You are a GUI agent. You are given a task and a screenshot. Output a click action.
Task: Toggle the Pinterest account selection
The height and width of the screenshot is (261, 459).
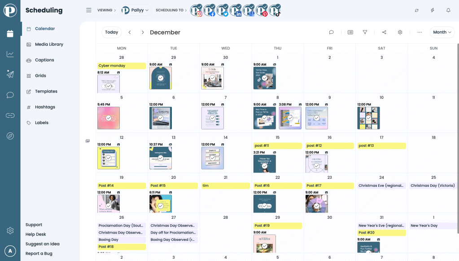point(262,10)
